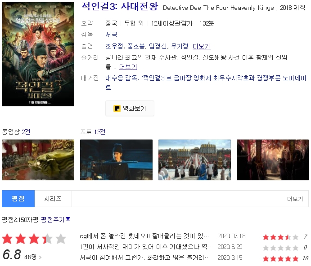Click the yellow icon in 영화보기 button
This screenshot has width=311, height=266.
click(x=117, y=109)
